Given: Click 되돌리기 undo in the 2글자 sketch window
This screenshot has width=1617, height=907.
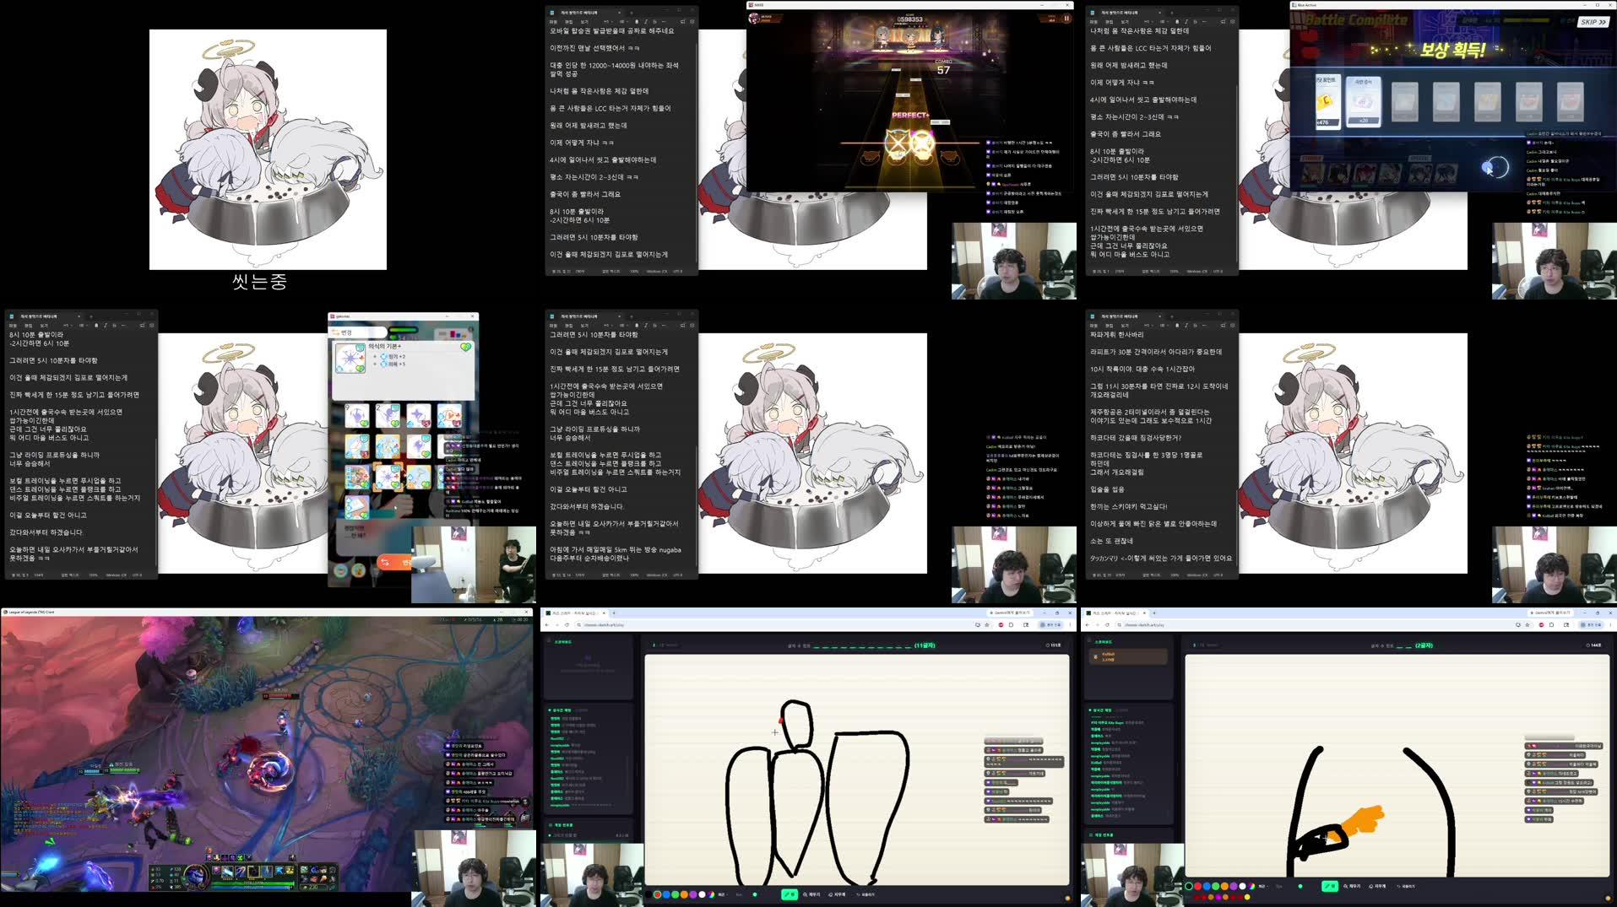Looking at the screenshot, I should tap(1406, 886).
